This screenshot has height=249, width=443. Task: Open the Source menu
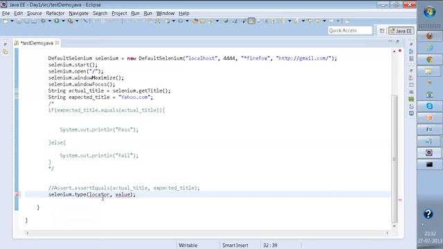click(x=34, y=13)
